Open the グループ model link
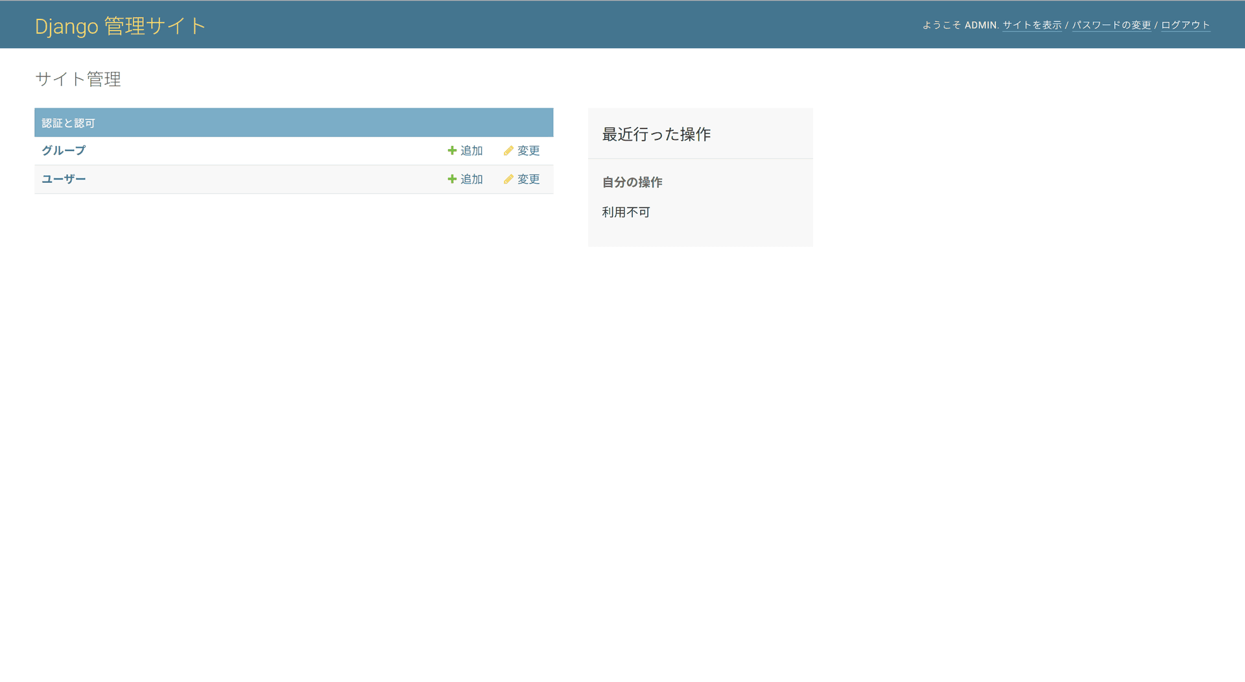This screenshot has height=682, width=1245. 64,150
